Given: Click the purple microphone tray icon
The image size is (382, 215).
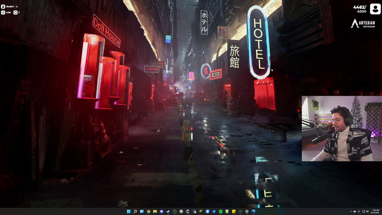Looking at the screenshot, I should click(x=359, y=211).
